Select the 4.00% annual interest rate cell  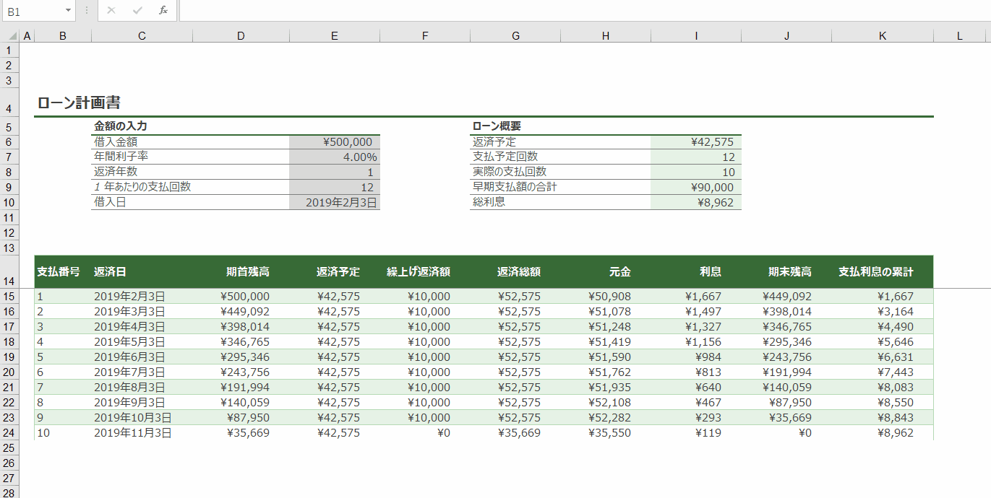(x=335, y=157)
